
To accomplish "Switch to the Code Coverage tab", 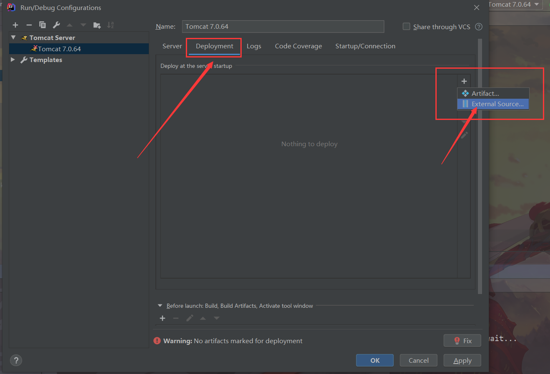I will [x=298, y=46].
